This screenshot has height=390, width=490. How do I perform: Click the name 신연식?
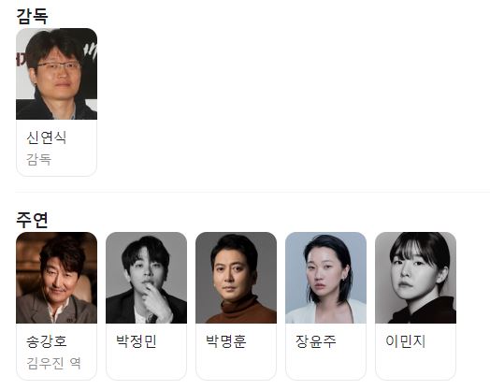tap(46, 137)
